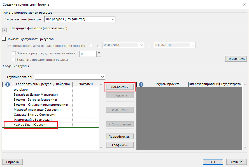Enable 'Включать предложенные ресурсы' checkbox

[14, 60]
